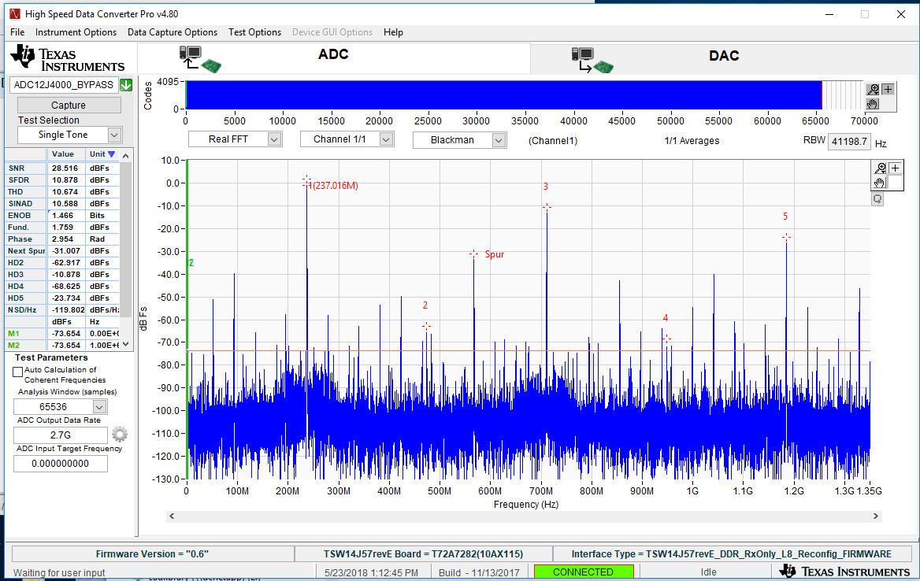Image resolution: width=920 pixels, height=581 pixels.
Task: Click the THD value 10.674
Action: [x=65, y=192]
